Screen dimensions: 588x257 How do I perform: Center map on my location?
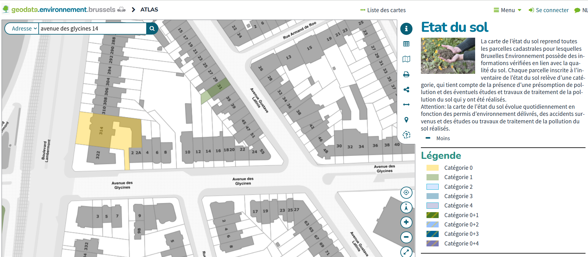tap(406, 193)
